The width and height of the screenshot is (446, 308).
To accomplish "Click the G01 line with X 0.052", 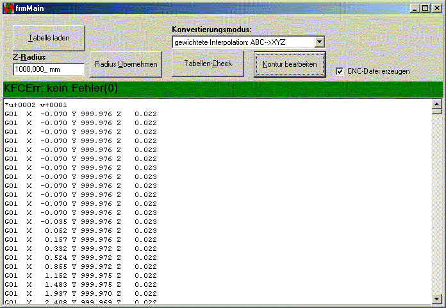I will pos(80,230).
